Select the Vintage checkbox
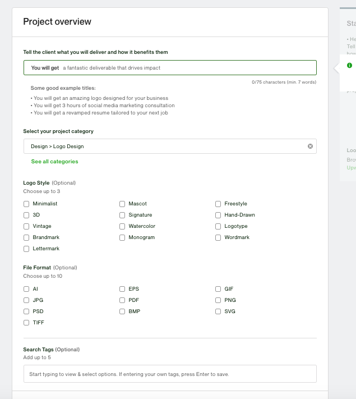The height and width of the screenshot is (399, 356). point(26,226)
